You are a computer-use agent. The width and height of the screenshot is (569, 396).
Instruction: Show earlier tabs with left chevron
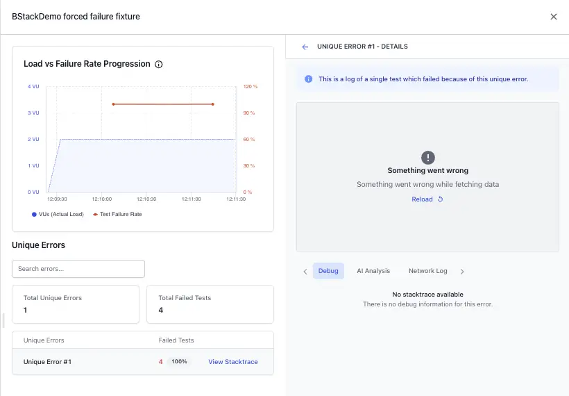pos(305,272)
